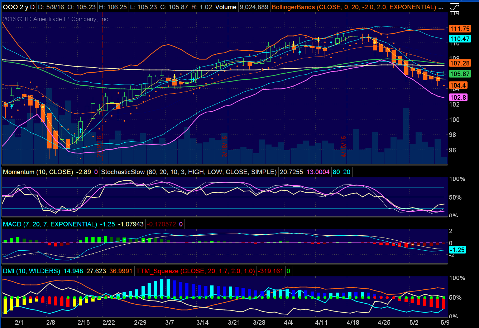Click the '2/8' date on the time axis
479x328 pixels.
(51, 322)
